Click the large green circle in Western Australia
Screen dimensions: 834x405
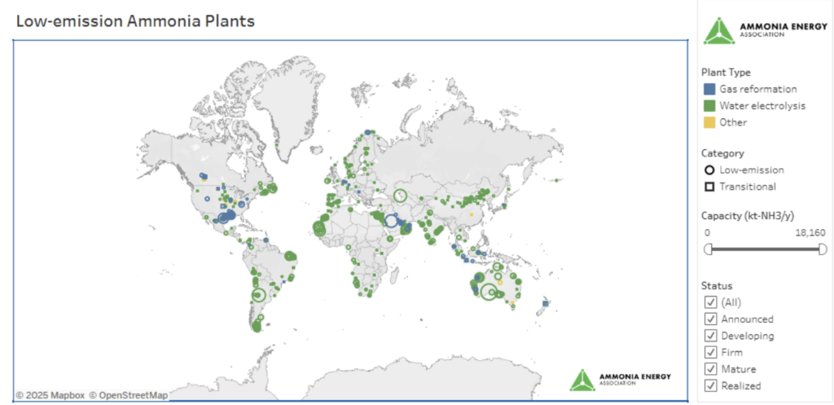click(489, 292)
